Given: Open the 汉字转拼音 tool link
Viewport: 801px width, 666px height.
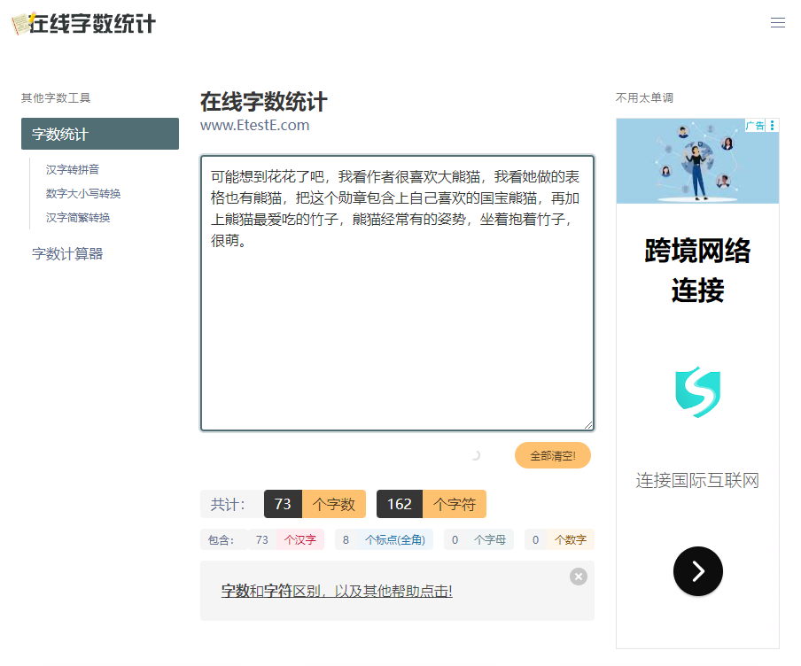Looking at the screenshot, I should click(73, 169).
